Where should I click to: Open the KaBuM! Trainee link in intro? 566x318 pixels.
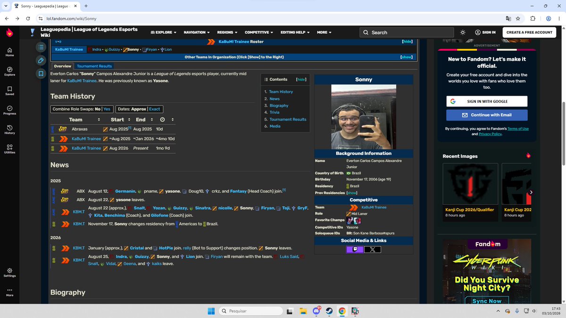click(x=83, y=81)
